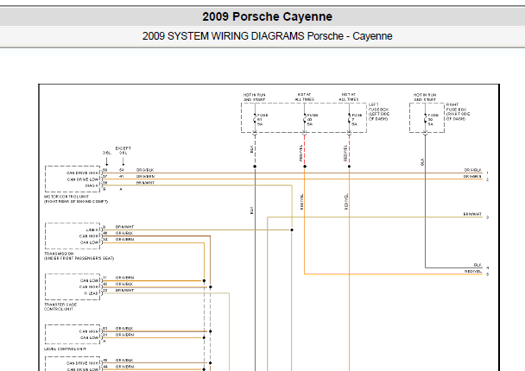The image size is (525, 371).
Task: Click the ORG/BLK wire label beside CAN DRIVE HIGH
Action: pyautogui.click(x=145, y=170)
